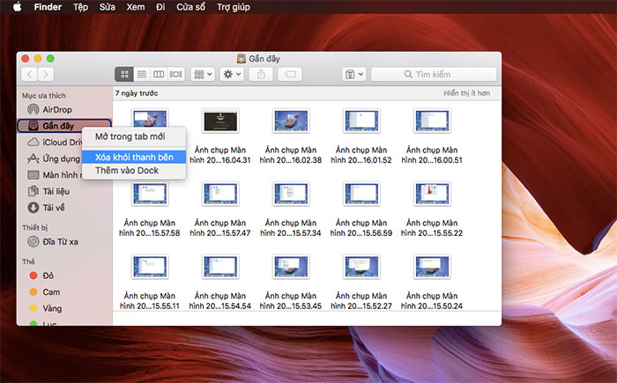
Task: Select the Vàng yellow tag
Action: (x=52, y=308)
